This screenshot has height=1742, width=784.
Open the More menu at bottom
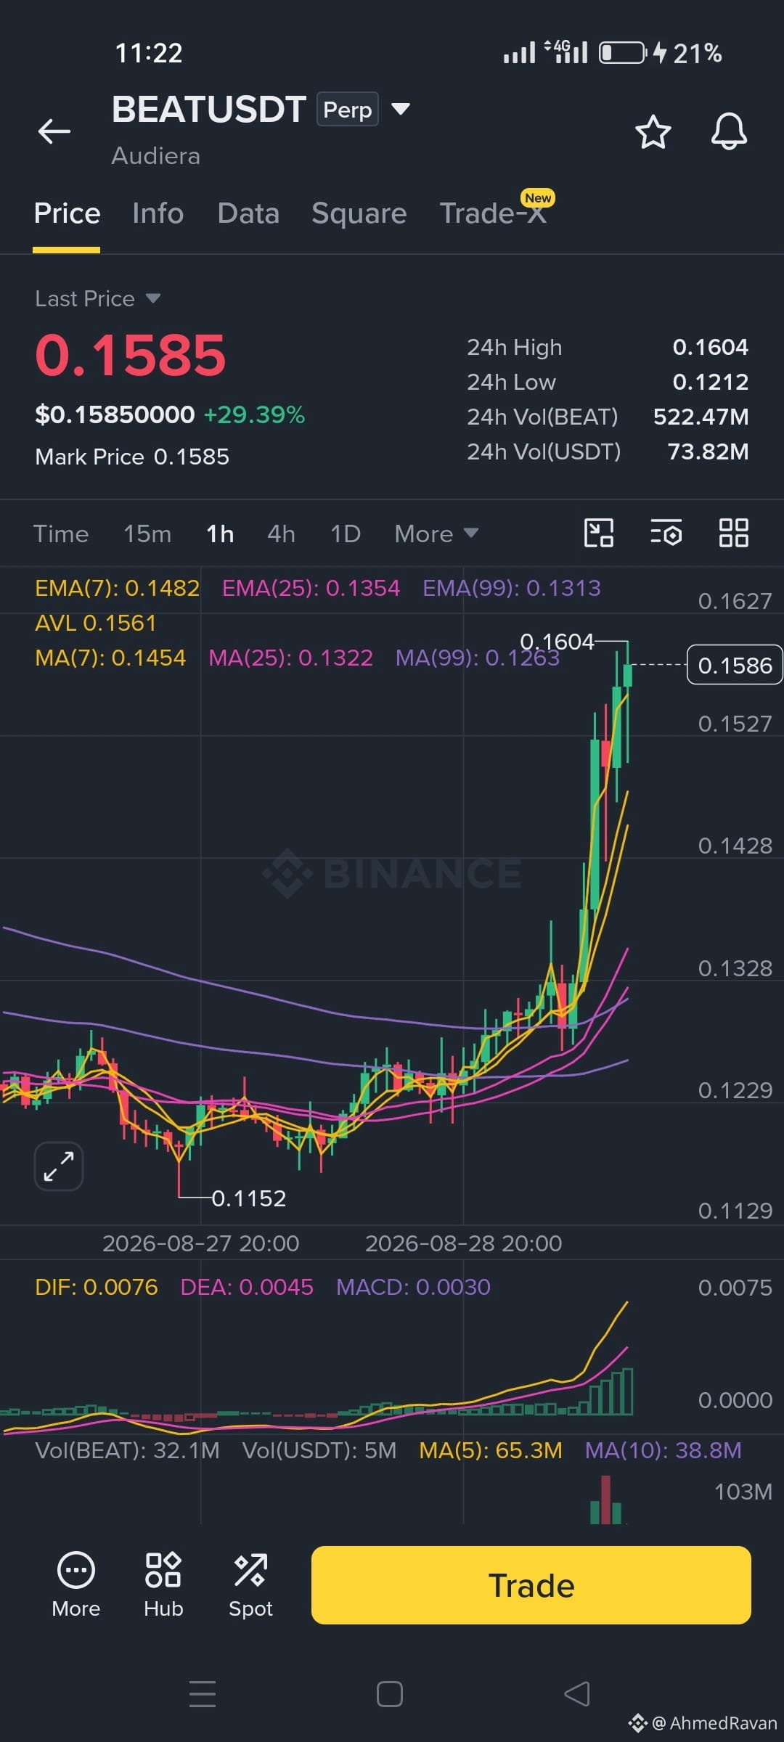(76, 1585)
